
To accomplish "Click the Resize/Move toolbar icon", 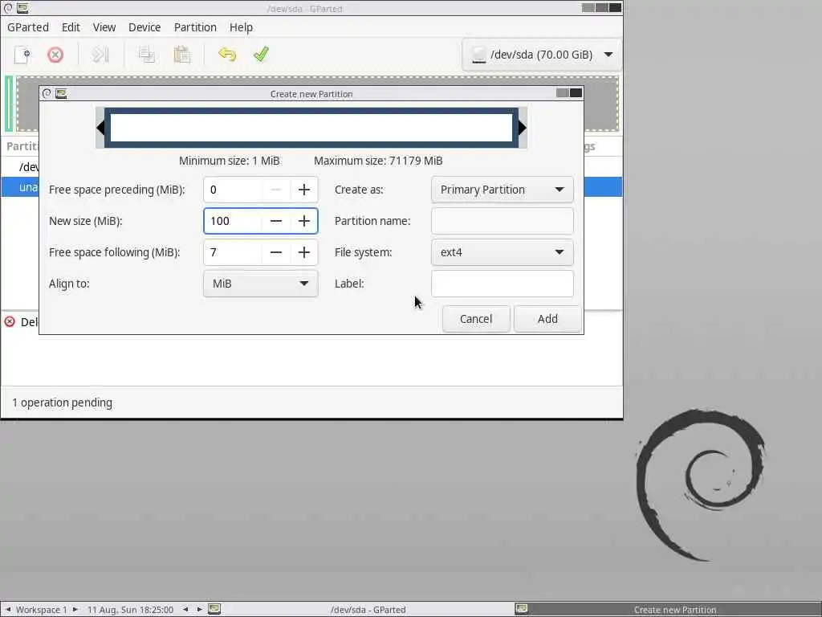I will (x=100, y=55).
